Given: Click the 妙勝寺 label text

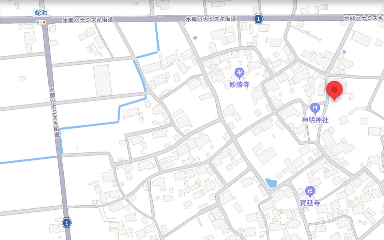Looking at the screenshot, I should point(239,84).
